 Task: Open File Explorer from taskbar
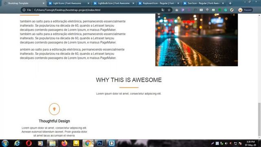coord(53,143)
